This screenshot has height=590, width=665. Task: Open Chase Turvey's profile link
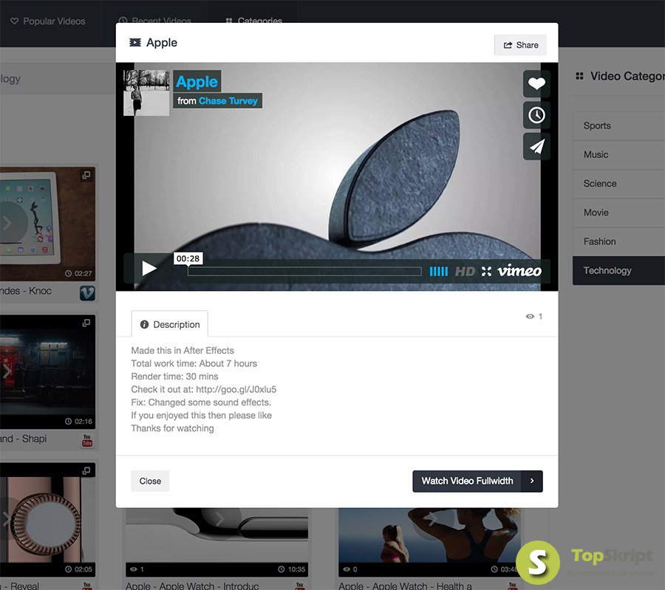pyautogui.click(x=228, y=101)
